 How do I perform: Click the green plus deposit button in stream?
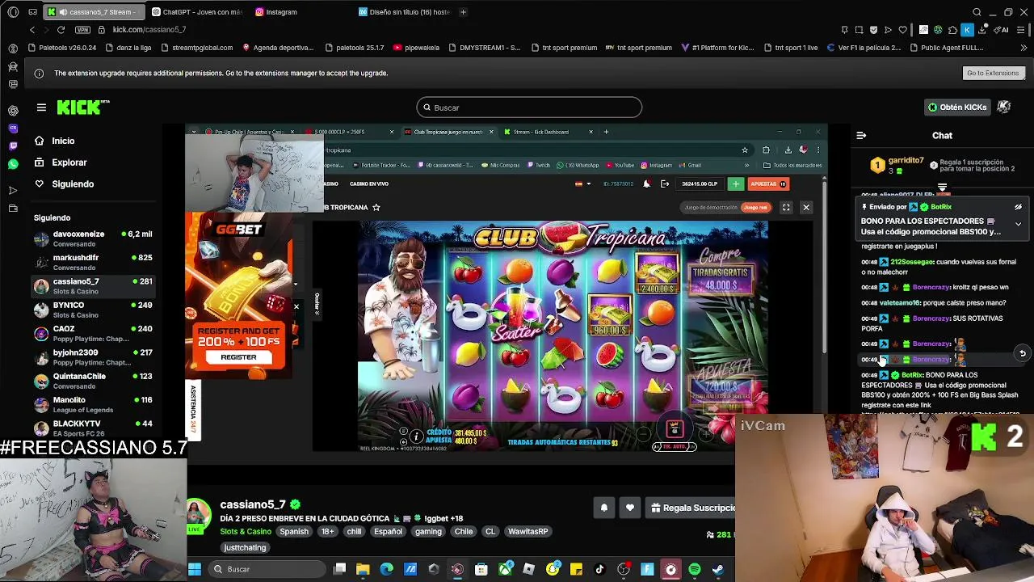click(x=735, y=184)
